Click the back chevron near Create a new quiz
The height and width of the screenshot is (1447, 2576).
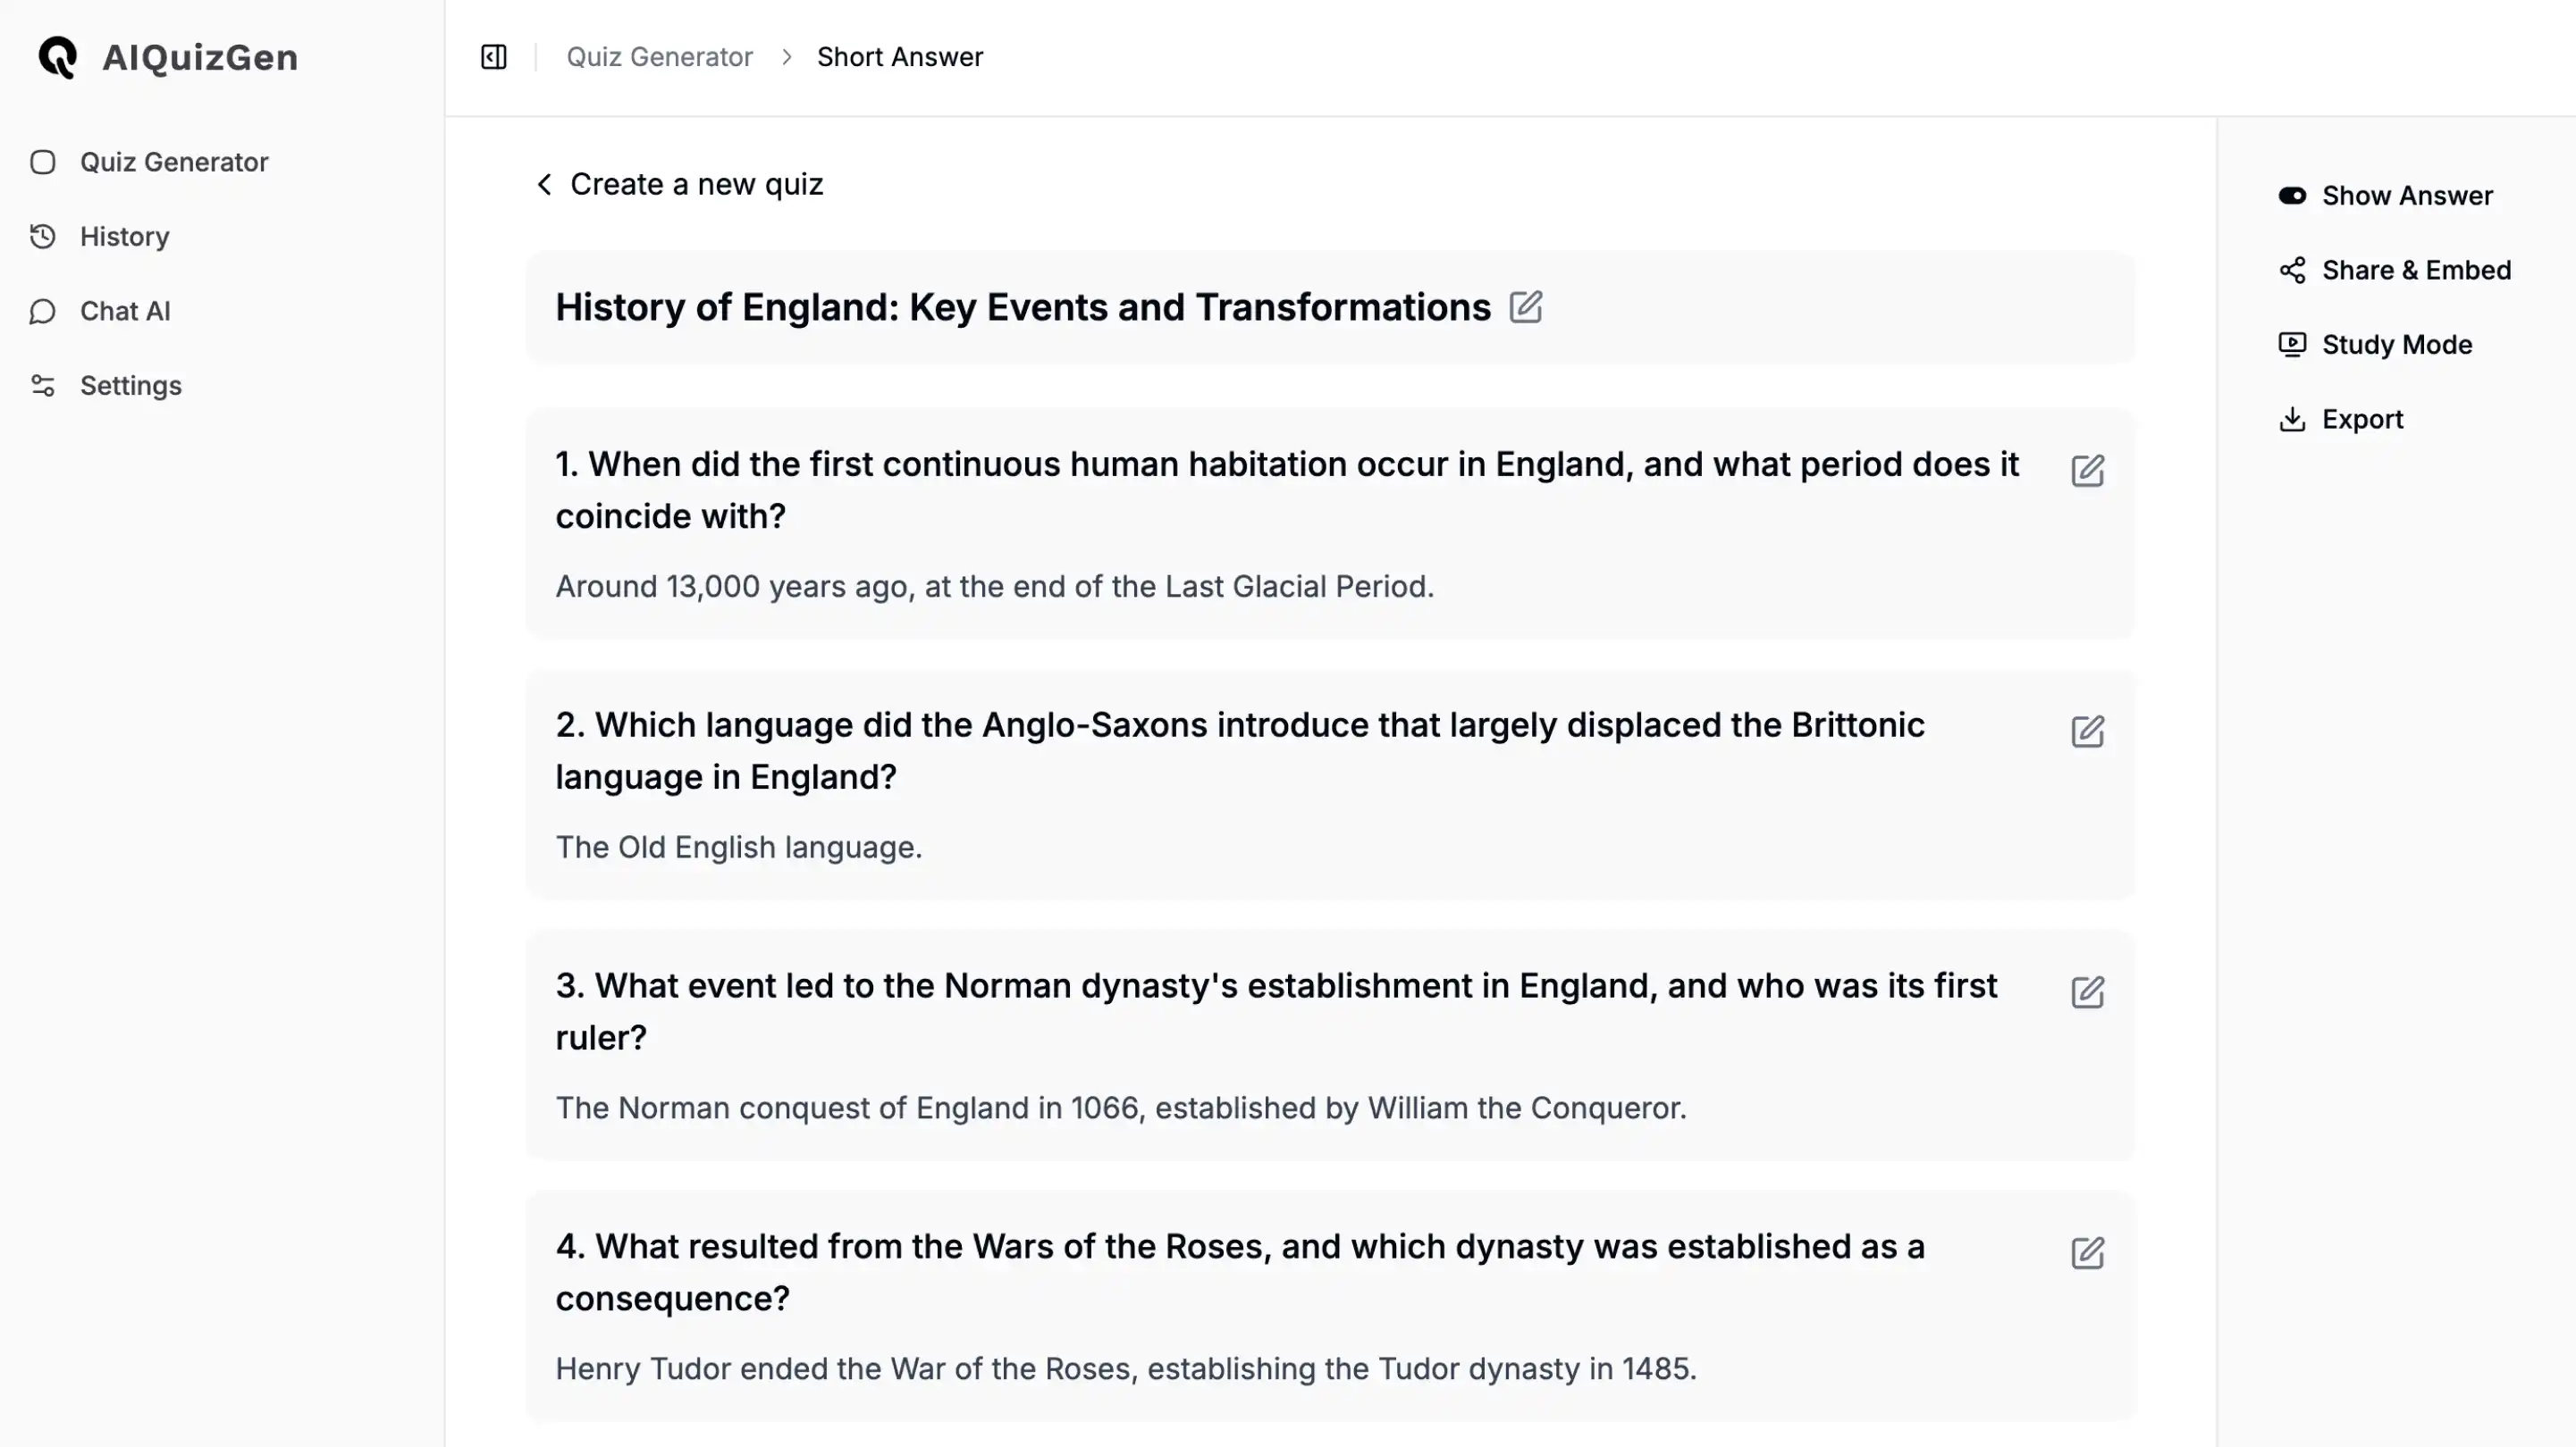(x=543, y=184)
